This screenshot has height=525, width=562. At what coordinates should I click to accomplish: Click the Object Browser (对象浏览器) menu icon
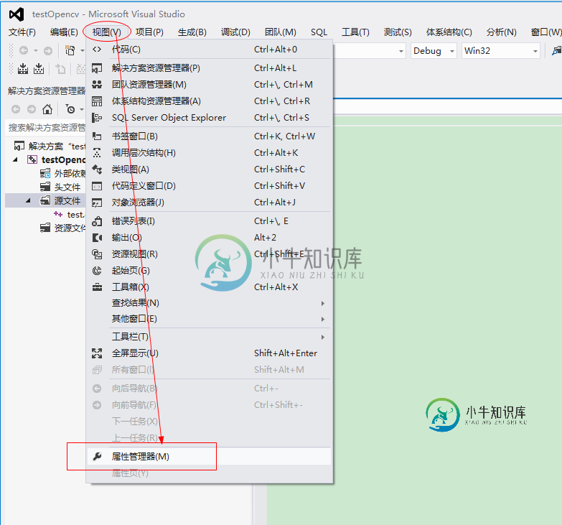click(x=97, y=203)
